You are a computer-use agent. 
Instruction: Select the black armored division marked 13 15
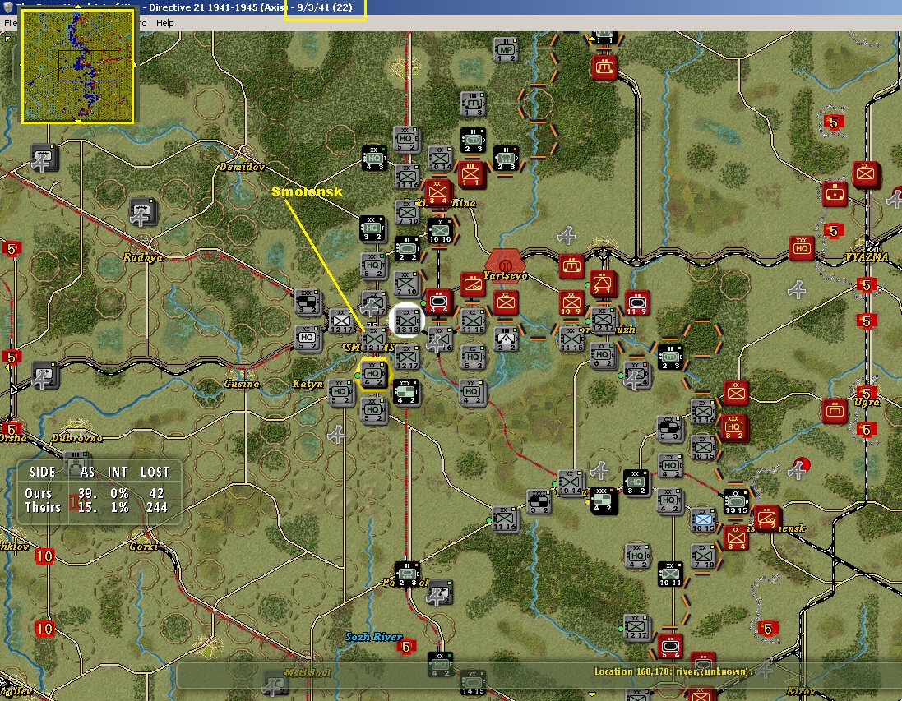[x=736, y=502]
